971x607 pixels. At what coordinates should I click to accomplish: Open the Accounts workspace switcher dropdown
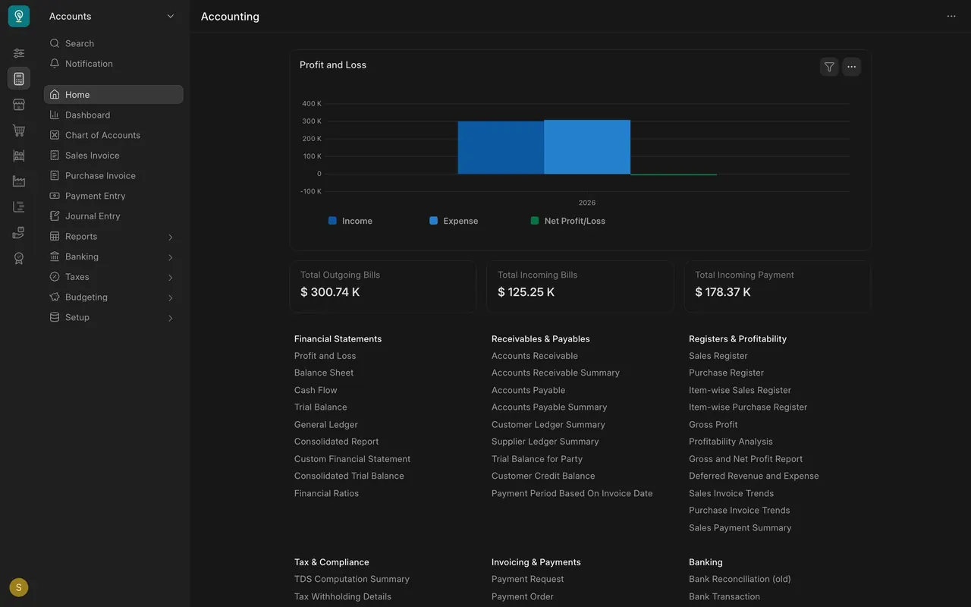[112, 17]
